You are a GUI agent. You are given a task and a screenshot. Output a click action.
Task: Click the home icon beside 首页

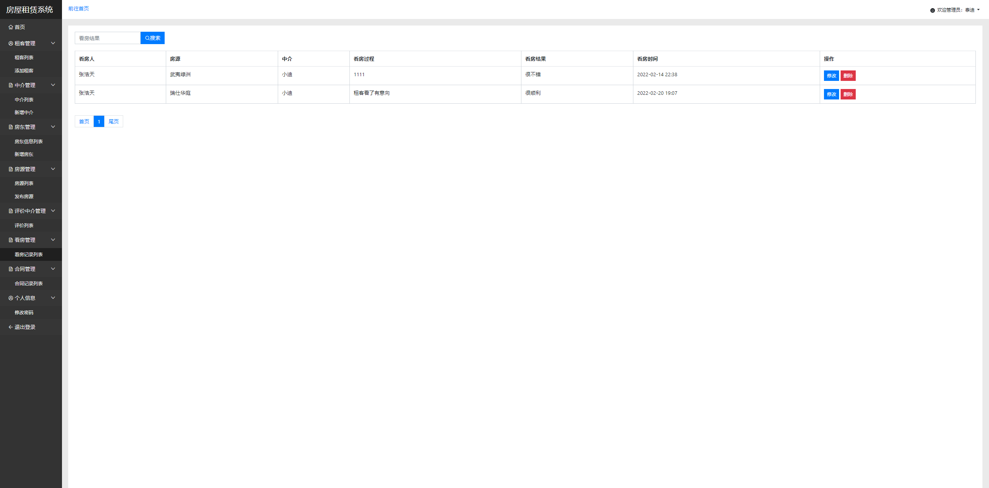[x=10, y=27]
